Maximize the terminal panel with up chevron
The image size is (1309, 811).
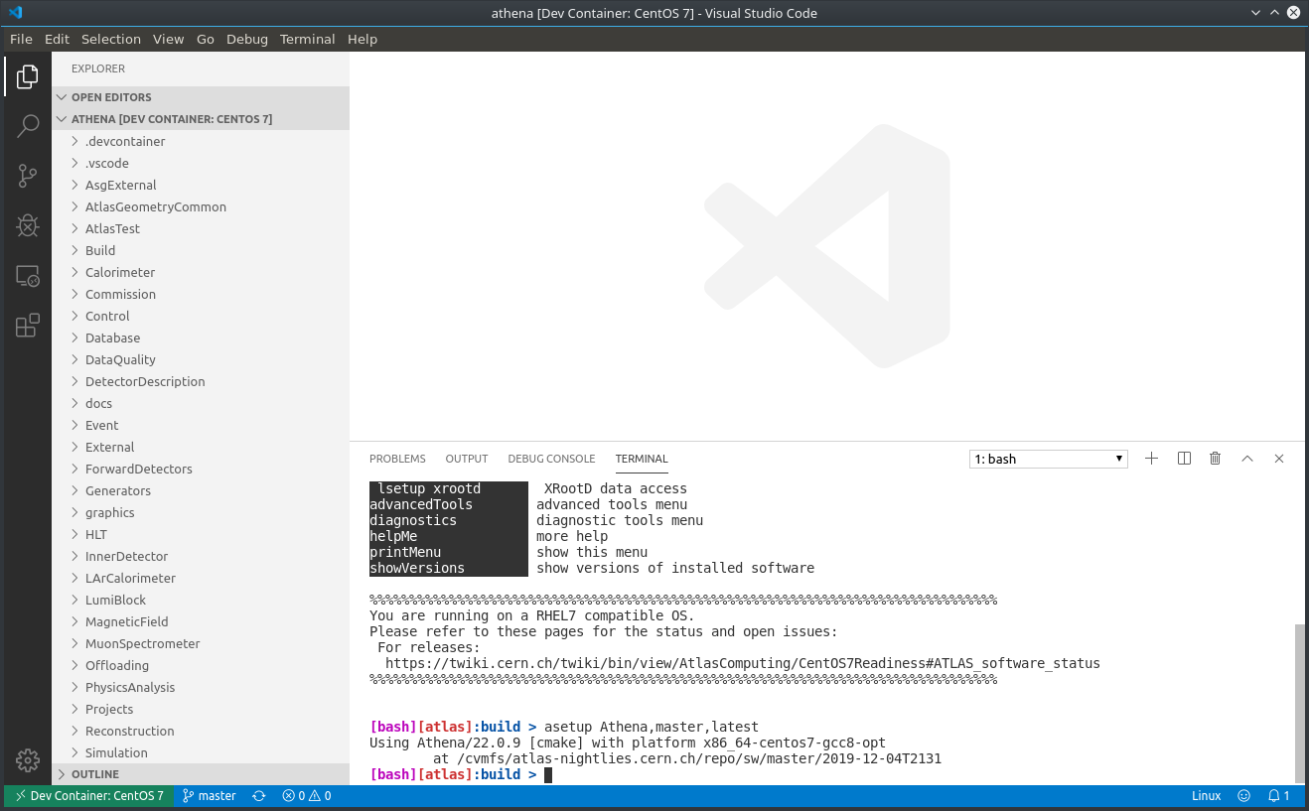[1247, 459]
